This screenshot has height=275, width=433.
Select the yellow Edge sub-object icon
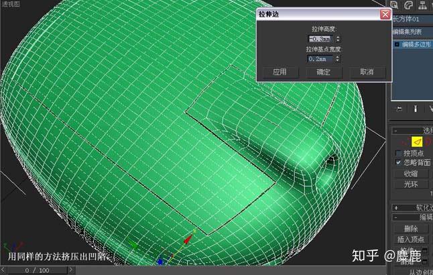[x=417, y=142]
